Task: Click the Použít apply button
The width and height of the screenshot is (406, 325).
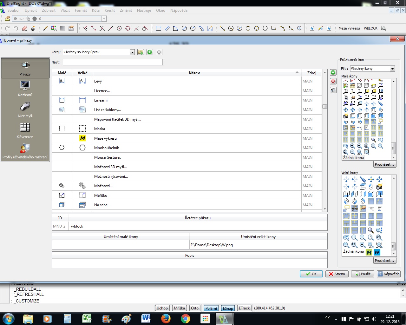Action: click(x=363, y=274)
